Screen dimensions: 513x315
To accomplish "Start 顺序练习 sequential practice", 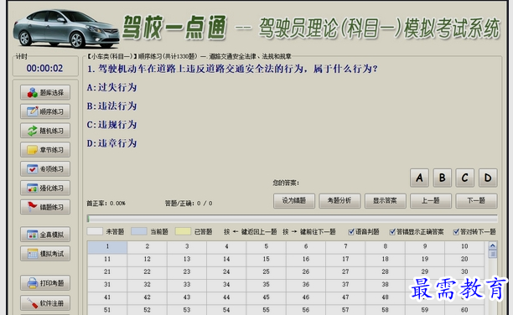I will click(x=45, y=111).
